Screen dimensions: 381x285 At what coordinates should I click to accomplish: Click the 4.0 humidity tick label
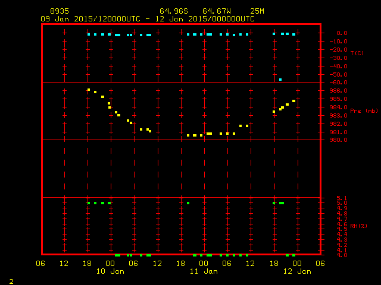click(x=342, y=255)
